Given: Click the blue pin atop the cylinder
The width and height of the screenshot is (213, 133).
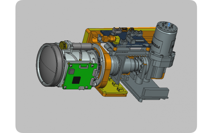Looking at the screenshot, I should pyautogui.click(x=169, y=24).
